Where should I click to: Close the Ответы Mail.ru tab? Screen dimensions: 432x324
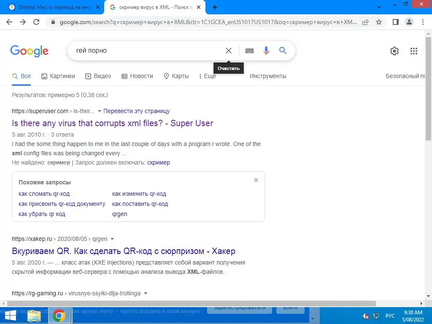click(98, 7)
